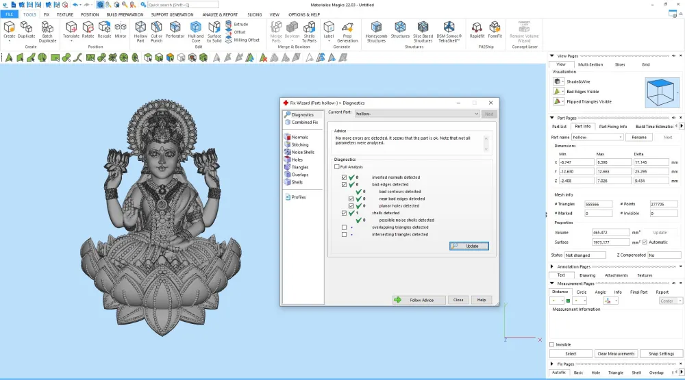Choose the Rotate tool
This screenshot has width=685, height=380.
[x=88, y=30]
